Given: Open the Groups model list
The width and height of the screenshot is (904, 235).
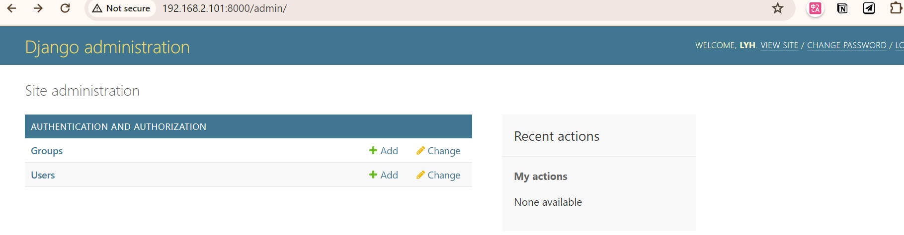Looking at the screenshot, I should [x=47, y=151].
